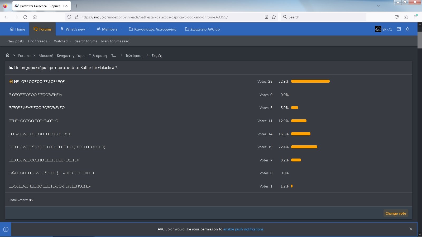The width and height of the screenshot is (422, 237).
Task: Bookmark this page with the star icon
Action: (x=274, y=17)
